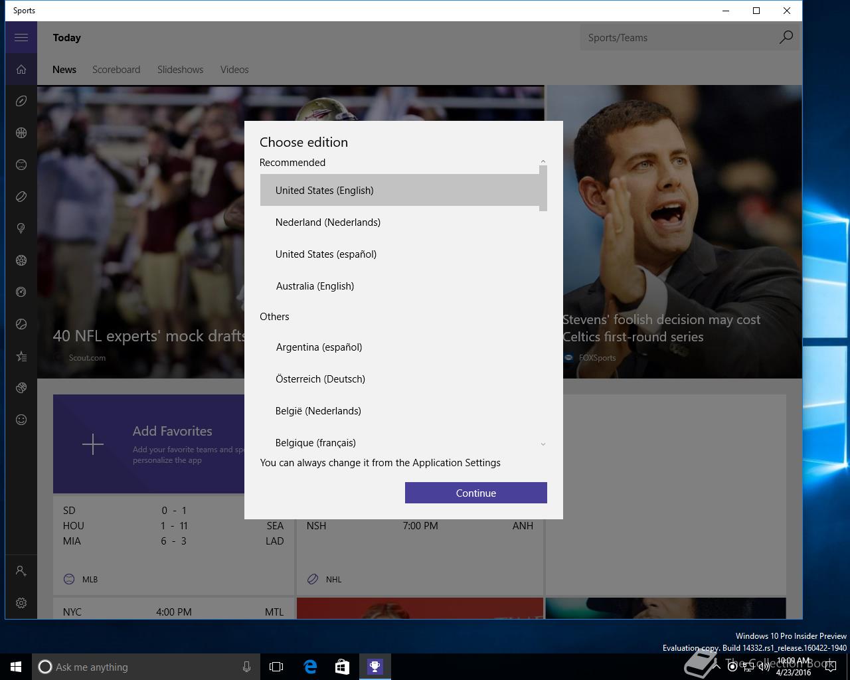850x680 pixels.
Task: Open the soccer ball sidebar section
Action: pos(21,260)
